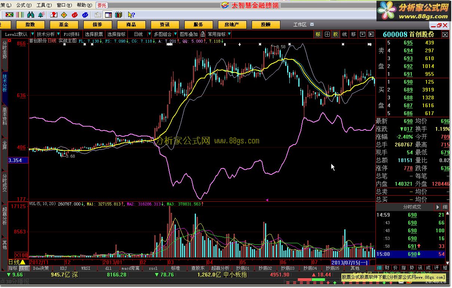Toggle the 移 move chart button
The image size is (452, 288).
(354, 34)
